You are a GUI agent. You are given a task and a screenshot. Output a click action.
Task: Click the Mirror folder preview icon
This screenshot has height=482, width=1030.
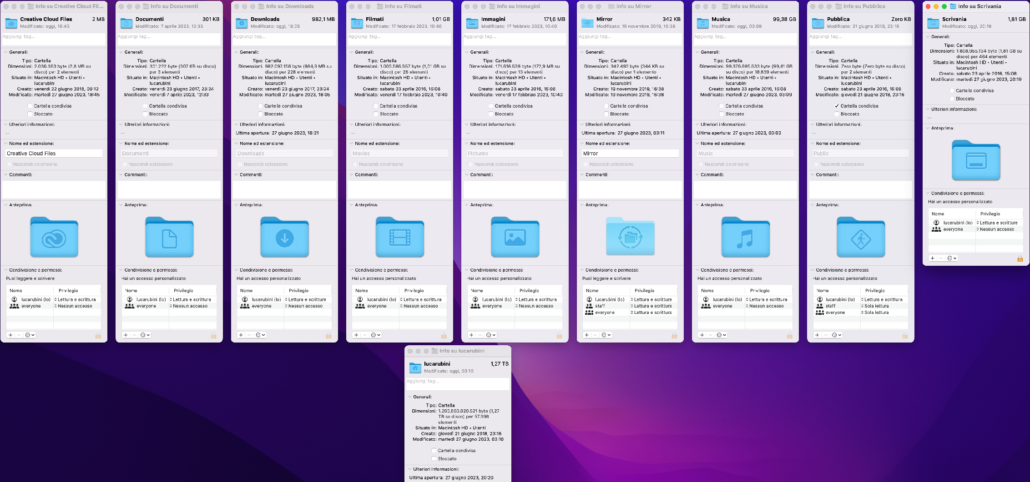(x=630, y=237)
